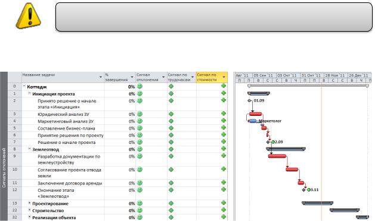Click green plus for Принятие решения по проекту
Image resolution: width=375 pixels, height=221 pixels.
tap(224, 134)
